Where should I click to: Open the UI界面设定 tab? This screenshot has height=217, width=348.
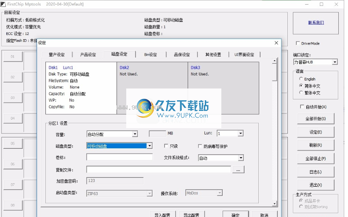pos(244,54)
